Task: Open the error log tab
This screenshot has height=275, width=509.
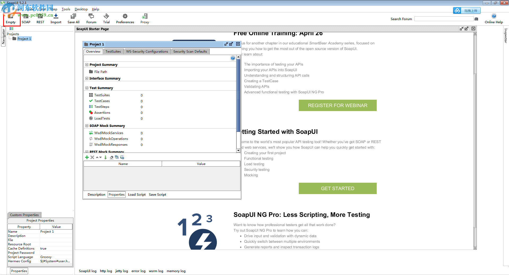Action: (x=138, y=271)
